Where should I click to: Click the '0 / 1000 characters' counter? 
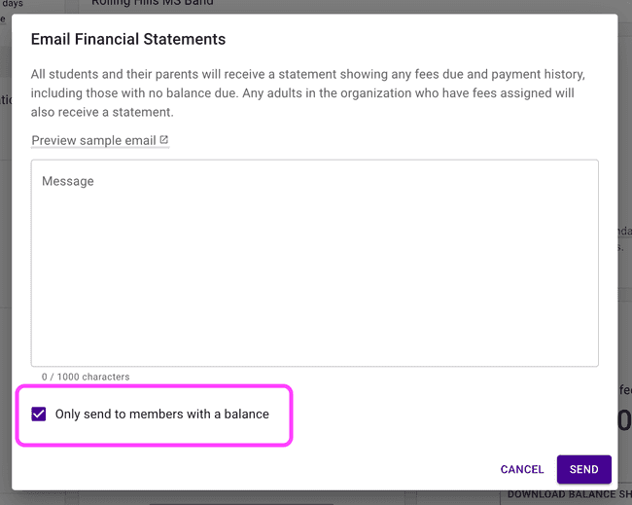86,377
